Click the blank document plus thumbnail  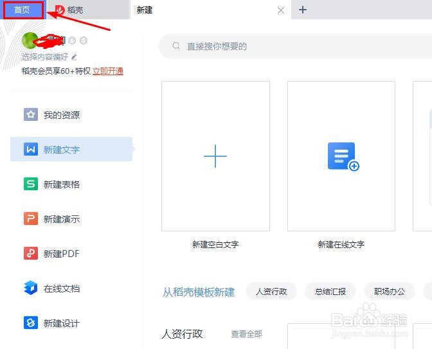215,156
